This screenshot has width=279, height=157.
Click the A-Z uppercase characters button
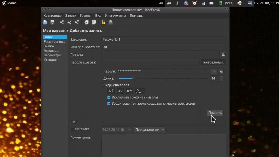coord(111,91)
